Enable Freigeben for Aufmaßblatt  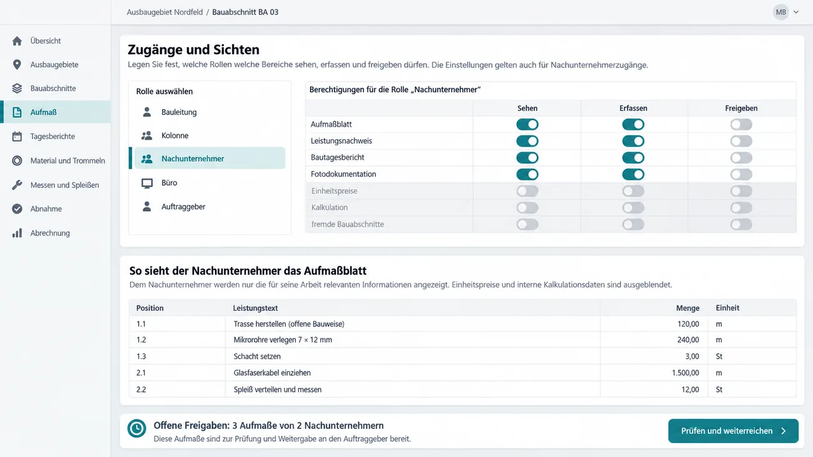[741, 124]
